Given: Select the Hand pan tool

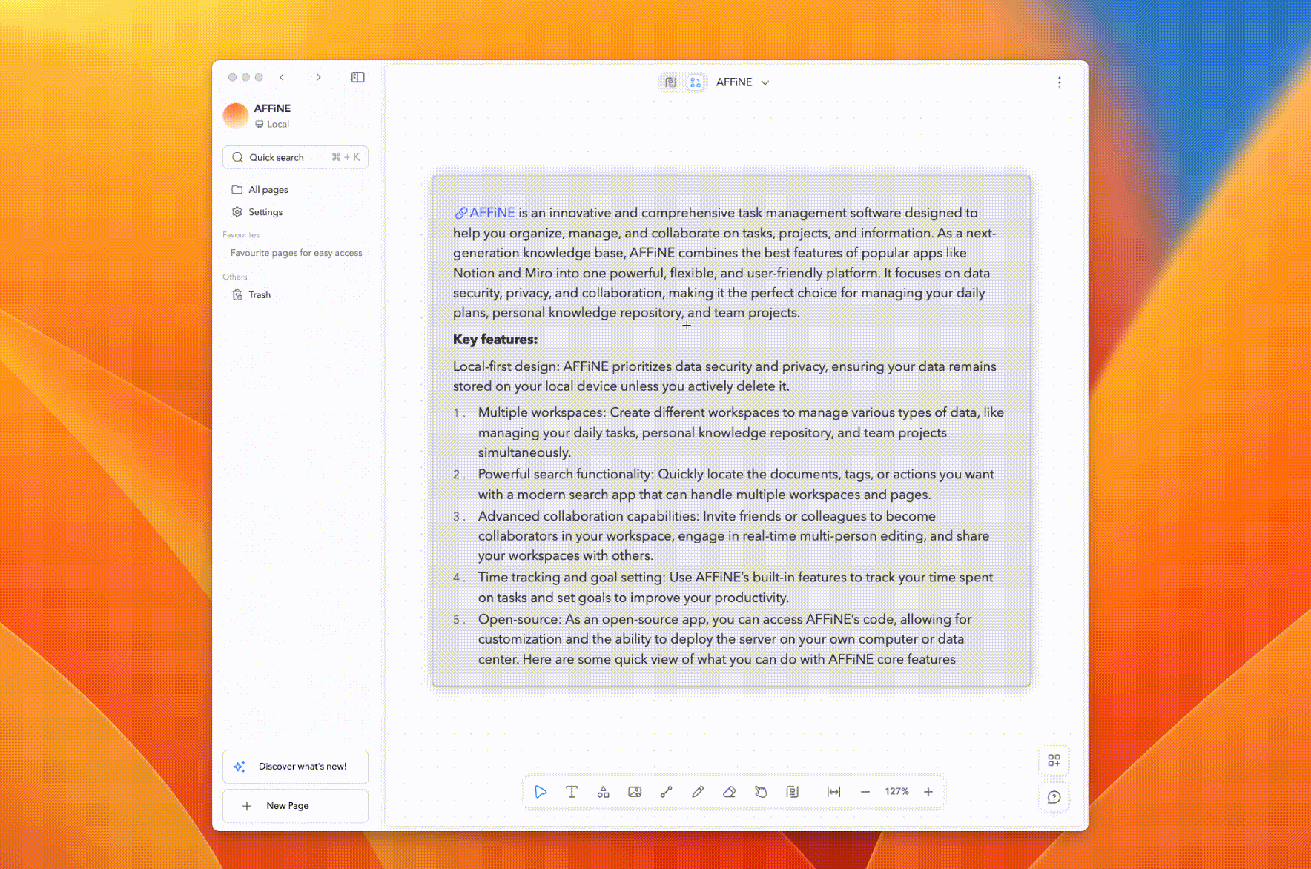Looking at the screenshot, I should [x=761, y=792].
